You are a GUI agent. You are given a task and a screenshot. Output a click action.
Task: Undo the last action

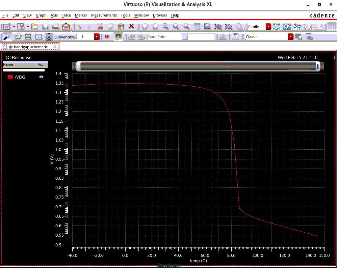[x=79, y=27]
